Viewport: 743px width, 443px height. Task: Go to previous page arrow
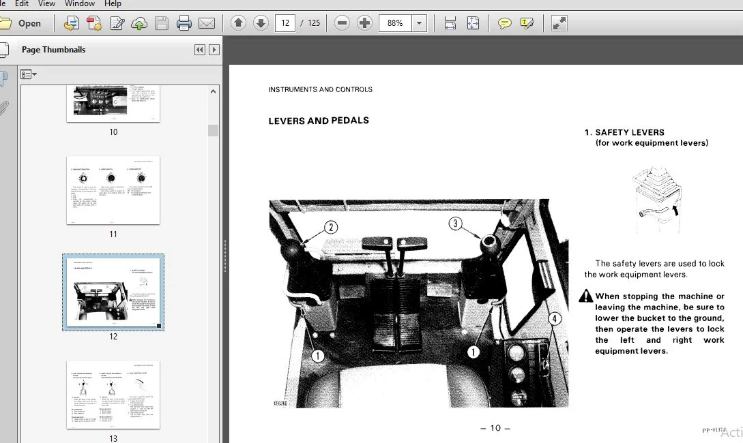tap(238, 22)
